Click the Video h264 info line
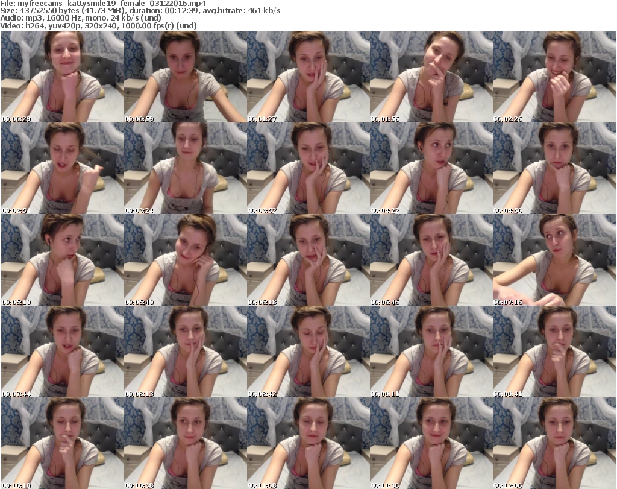617x489 pixels. [x=98, y=25]
